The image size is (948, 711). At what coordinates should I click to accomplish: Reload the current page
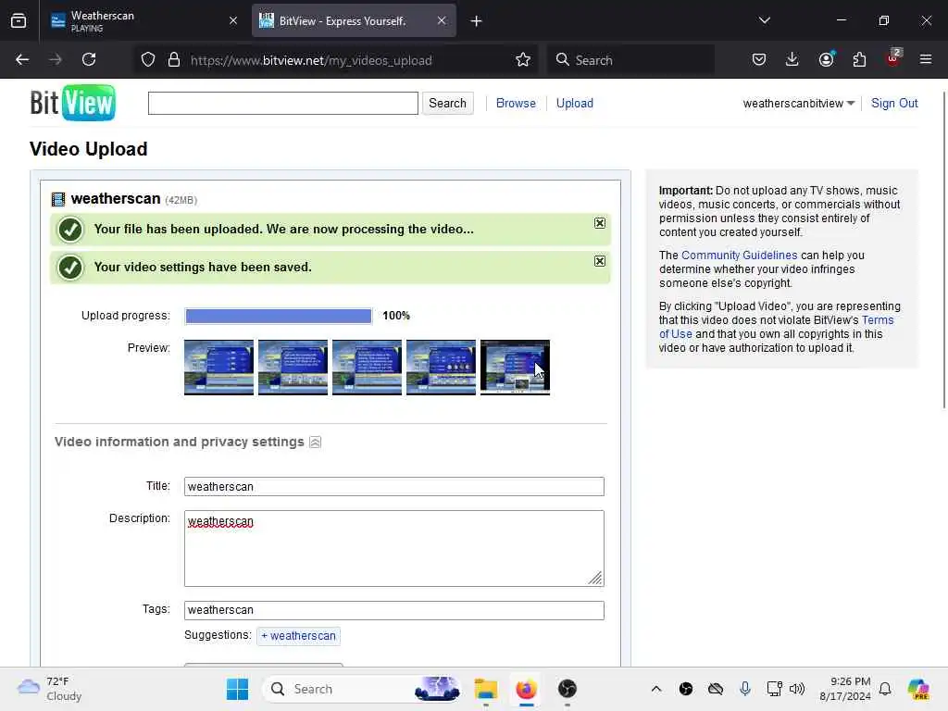pos(89,59)
